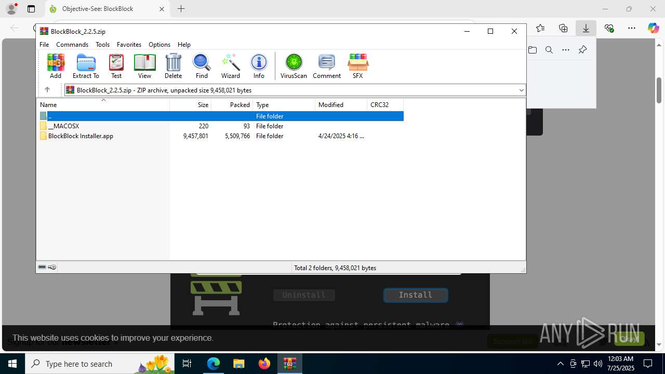Click the Comment toolbar icon
665x374 pixels.
tap(327, 66)
